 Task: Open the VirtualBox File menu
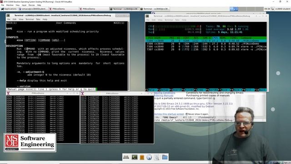pos(3,5)
